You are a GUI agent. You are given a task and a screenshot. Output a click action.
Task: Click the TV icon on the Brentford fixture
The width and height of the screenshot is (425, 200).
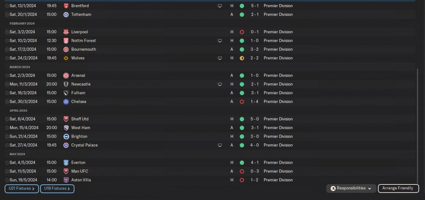[220, 6]
